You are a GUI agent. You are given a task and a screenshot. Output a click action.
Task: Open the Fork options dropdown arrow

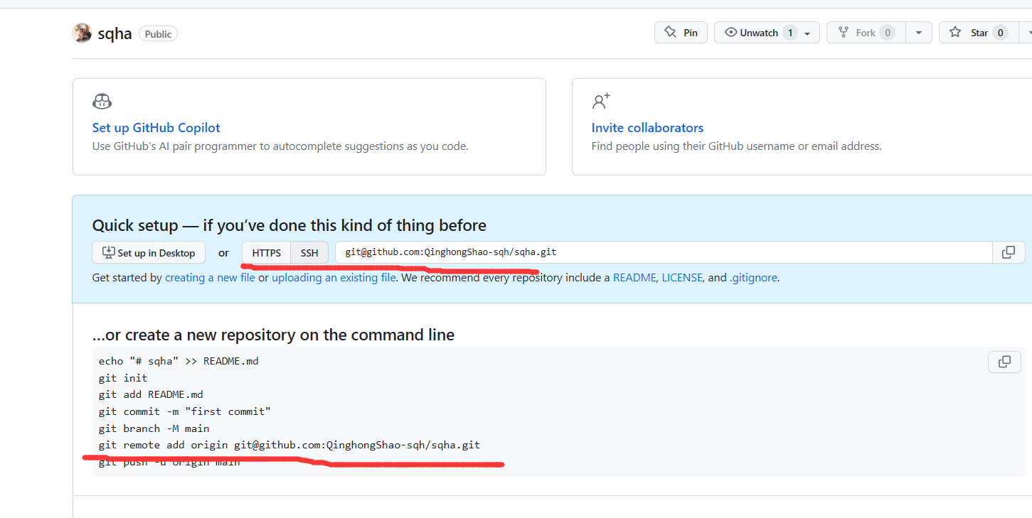click(x=918, y=33)
